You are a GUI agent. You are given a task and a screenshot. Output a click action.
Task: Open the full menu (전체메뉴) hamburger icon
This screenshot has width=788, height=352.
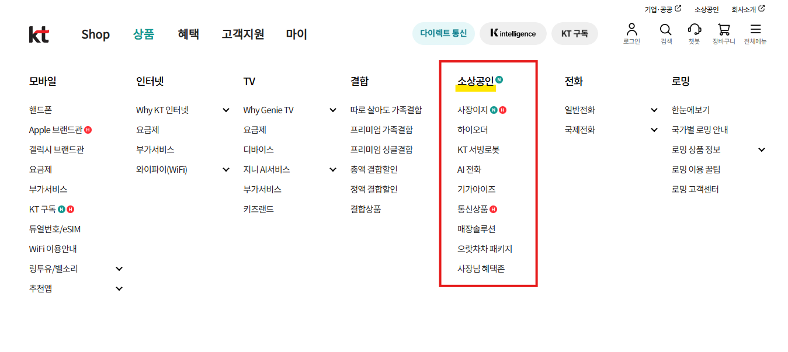pyautogui.click(x=756, y=29)
